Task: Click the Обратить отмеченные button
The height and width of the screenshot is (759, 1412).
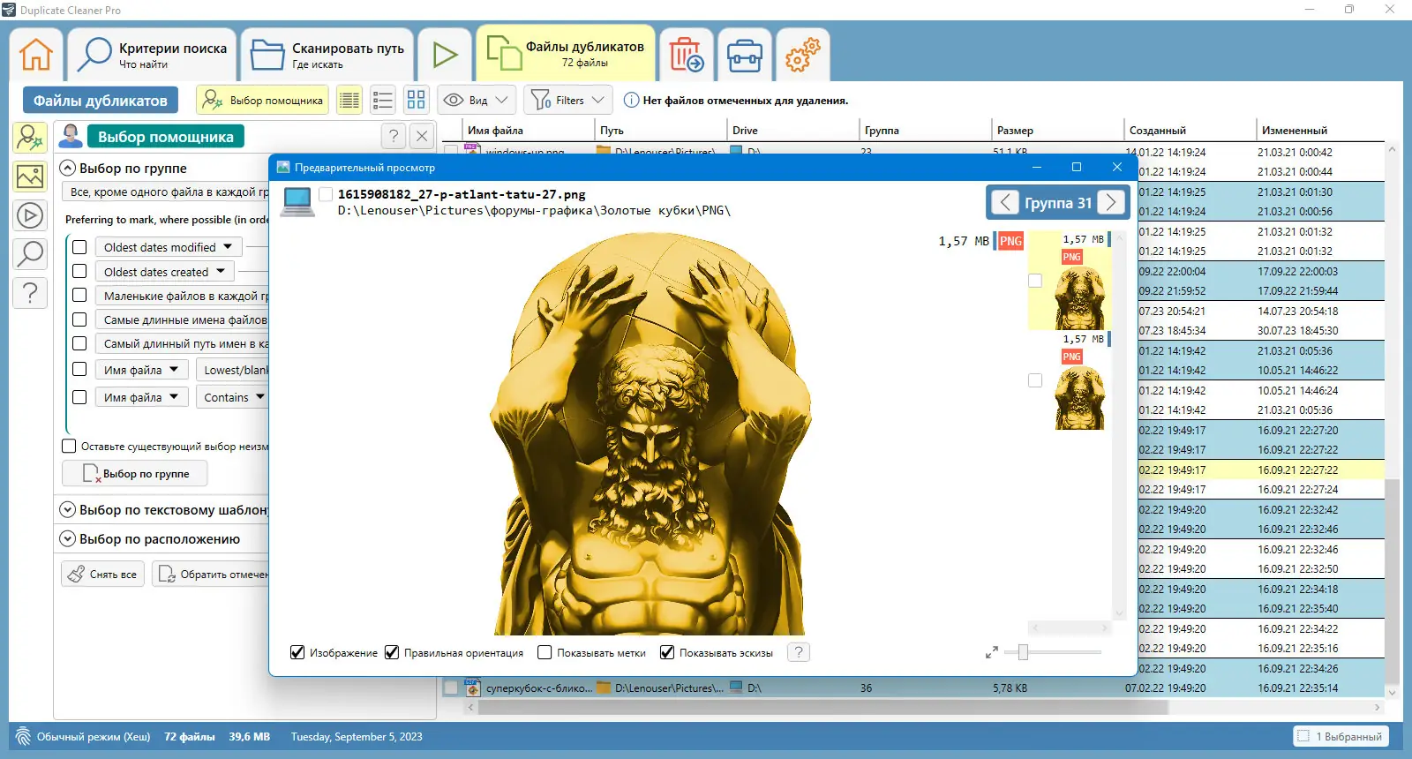Action: [x=212, y=574]
